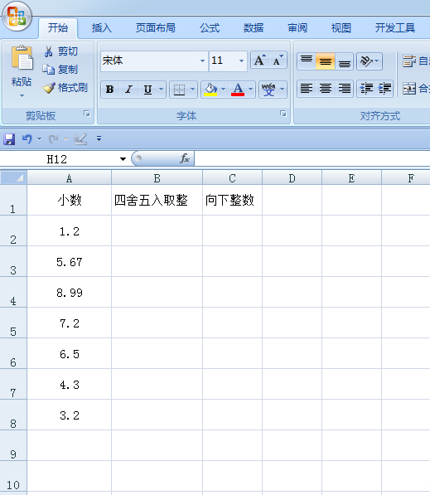Image resolution: width=430 pixels, height=495 pixels.
Task: Decrease indent of cell
Action: [366, 89]
